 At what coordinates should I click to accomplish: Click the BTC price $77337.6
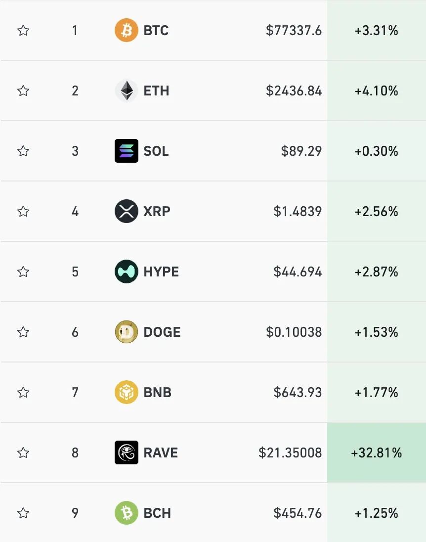(294, 31)
